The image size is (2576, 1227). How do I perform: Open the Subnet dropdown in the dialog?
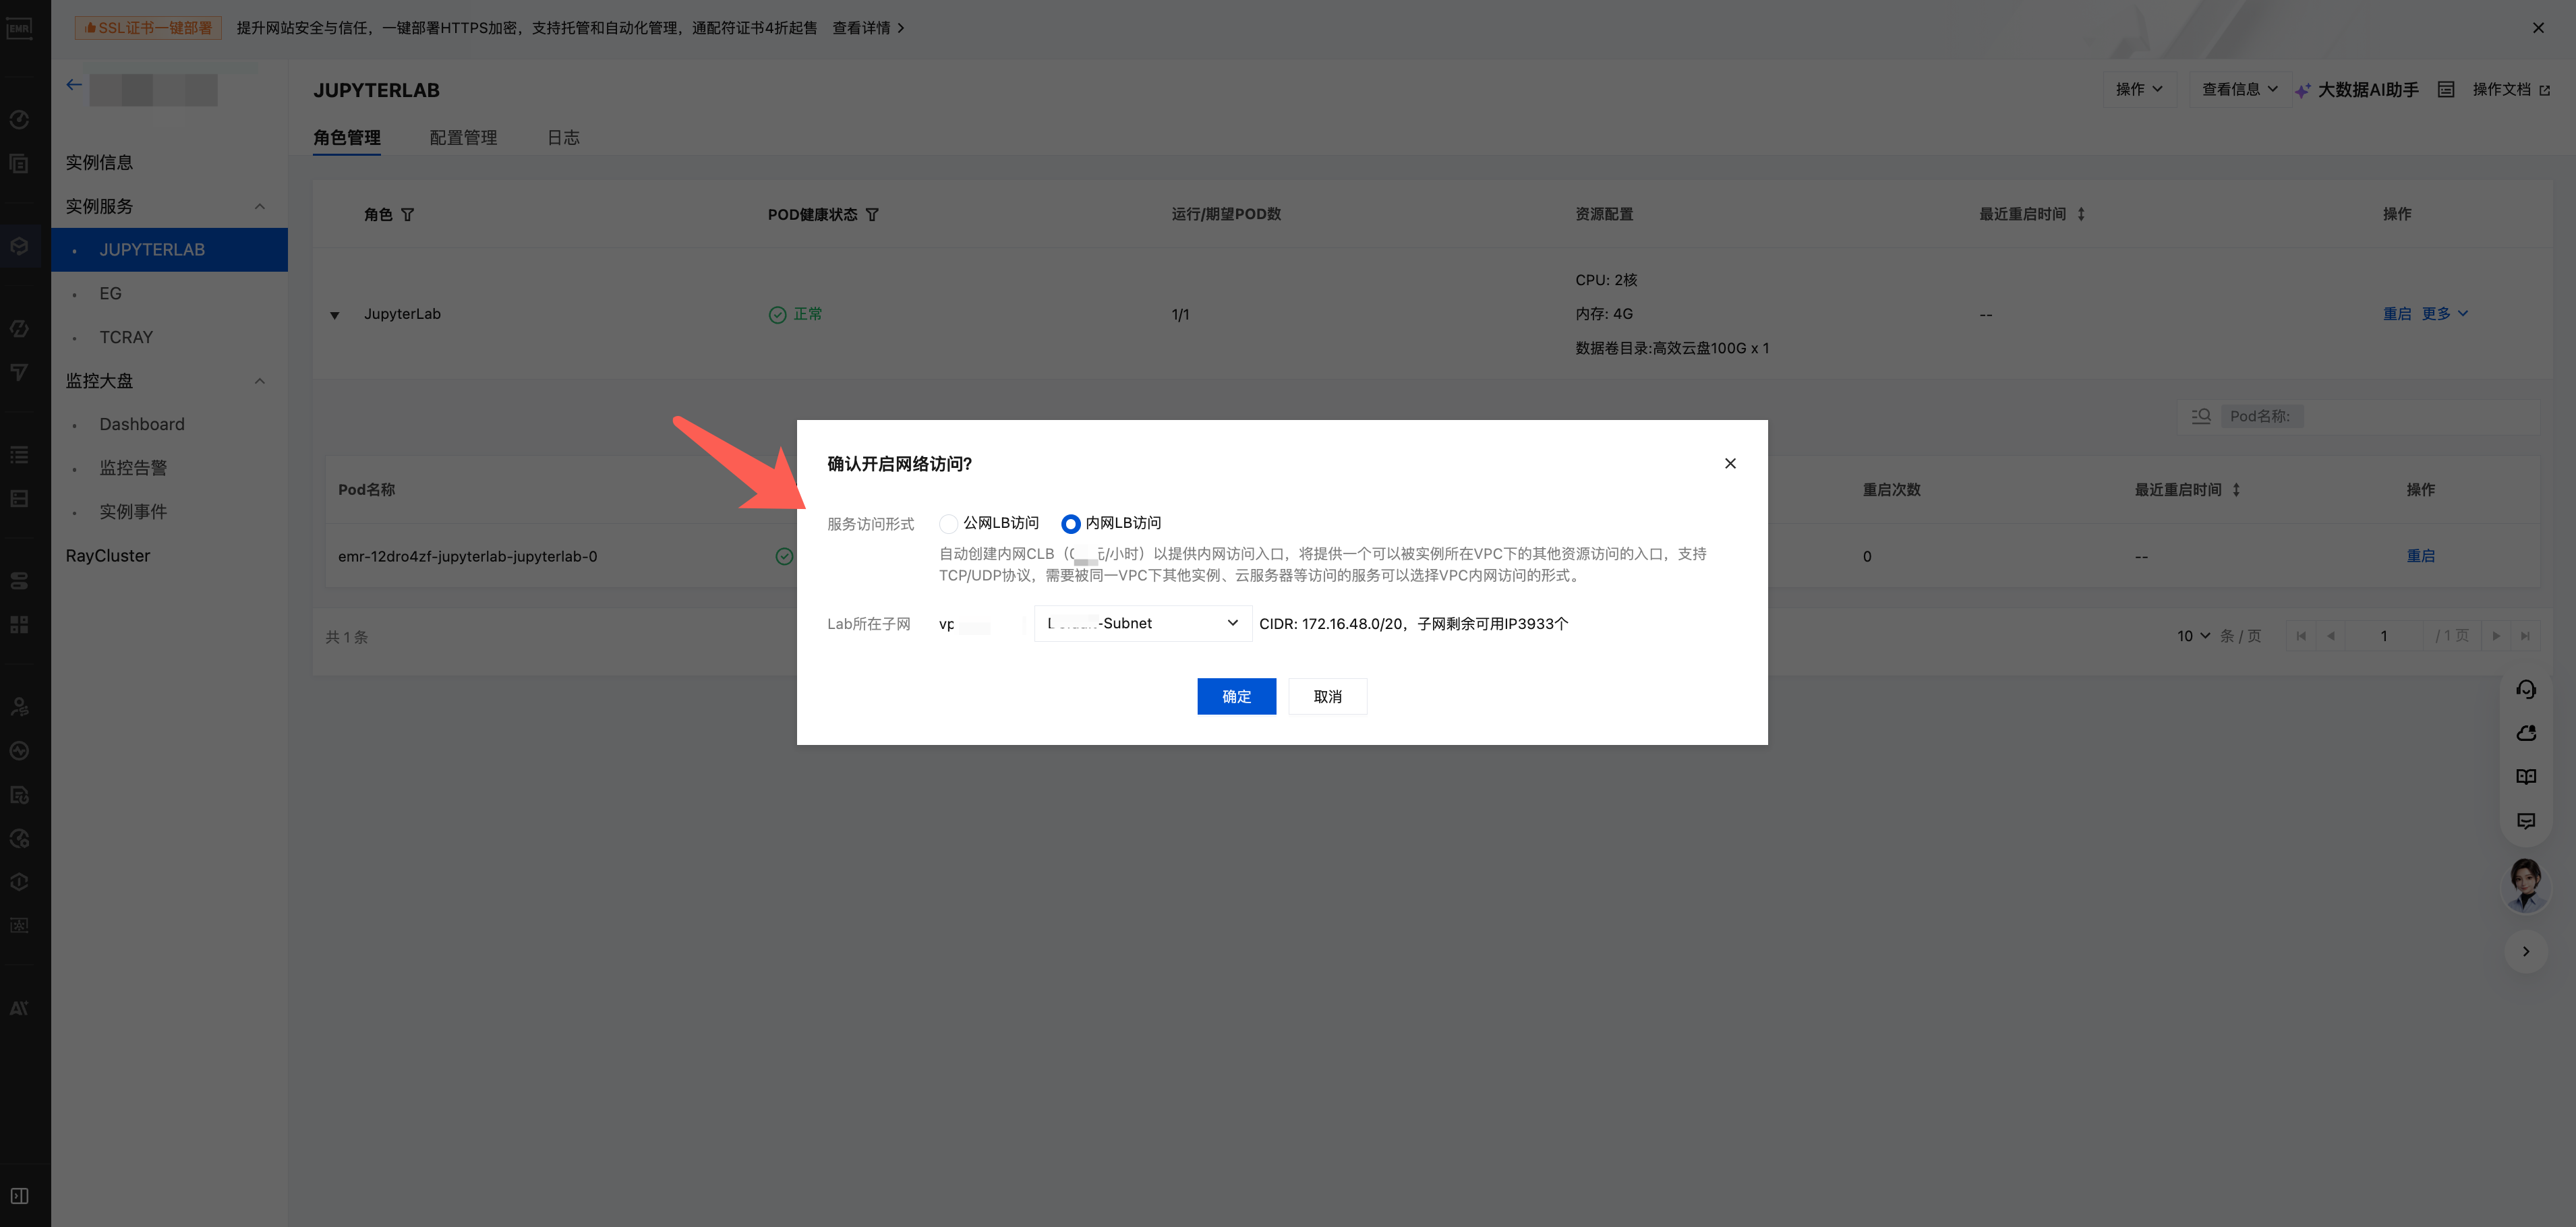pyautogui.click(x=1142, y=624)
